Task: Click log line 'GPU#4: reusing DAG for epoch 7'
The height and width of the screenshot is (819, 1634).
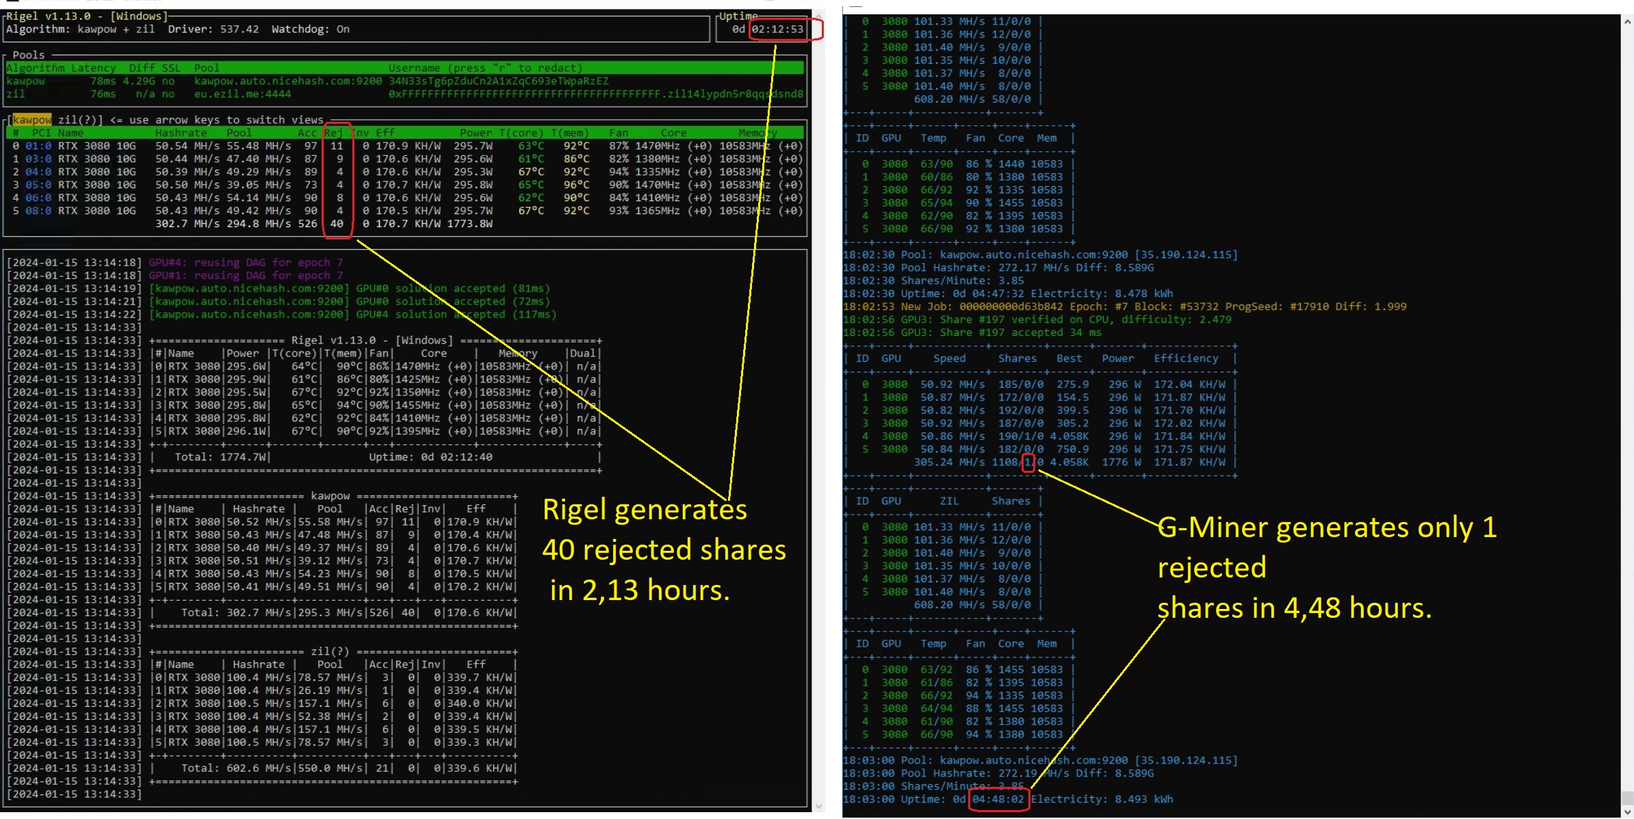Action: tap(246, 263)
